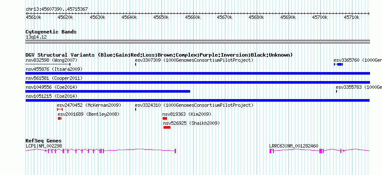Image resolution: width=382 pixels, height=175 pixels.
Task: Click the 45660k ruler tick label
Action: (x=193, y=17)
